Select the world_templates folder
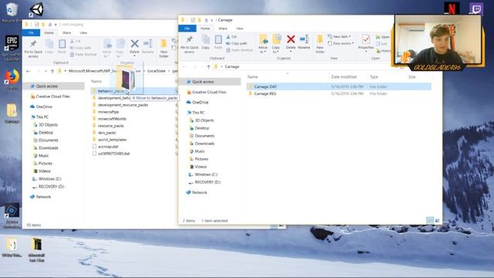This screenshot has width=494, height=278. click(x=112, y=140)
